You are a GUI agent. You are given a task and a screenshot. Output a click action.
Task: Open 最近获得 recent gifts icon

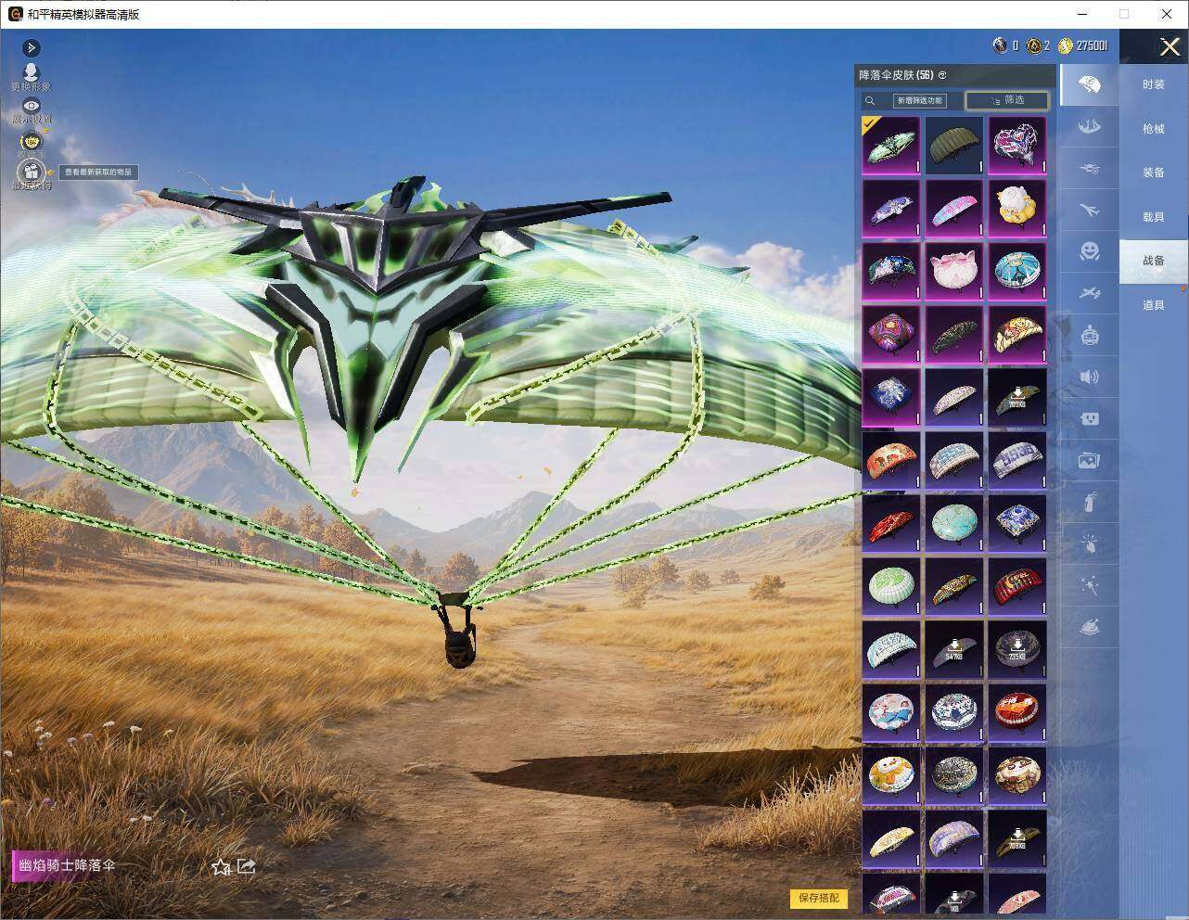32,173
